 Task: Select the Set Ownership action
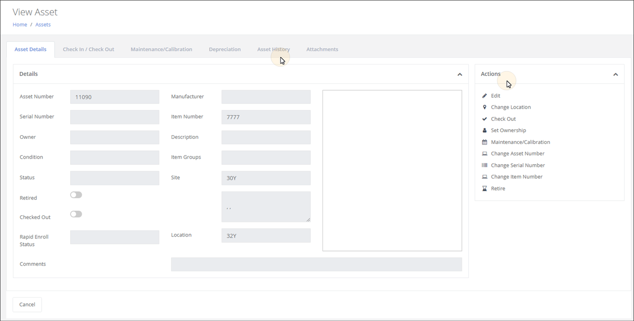click(x=508, y=130)
